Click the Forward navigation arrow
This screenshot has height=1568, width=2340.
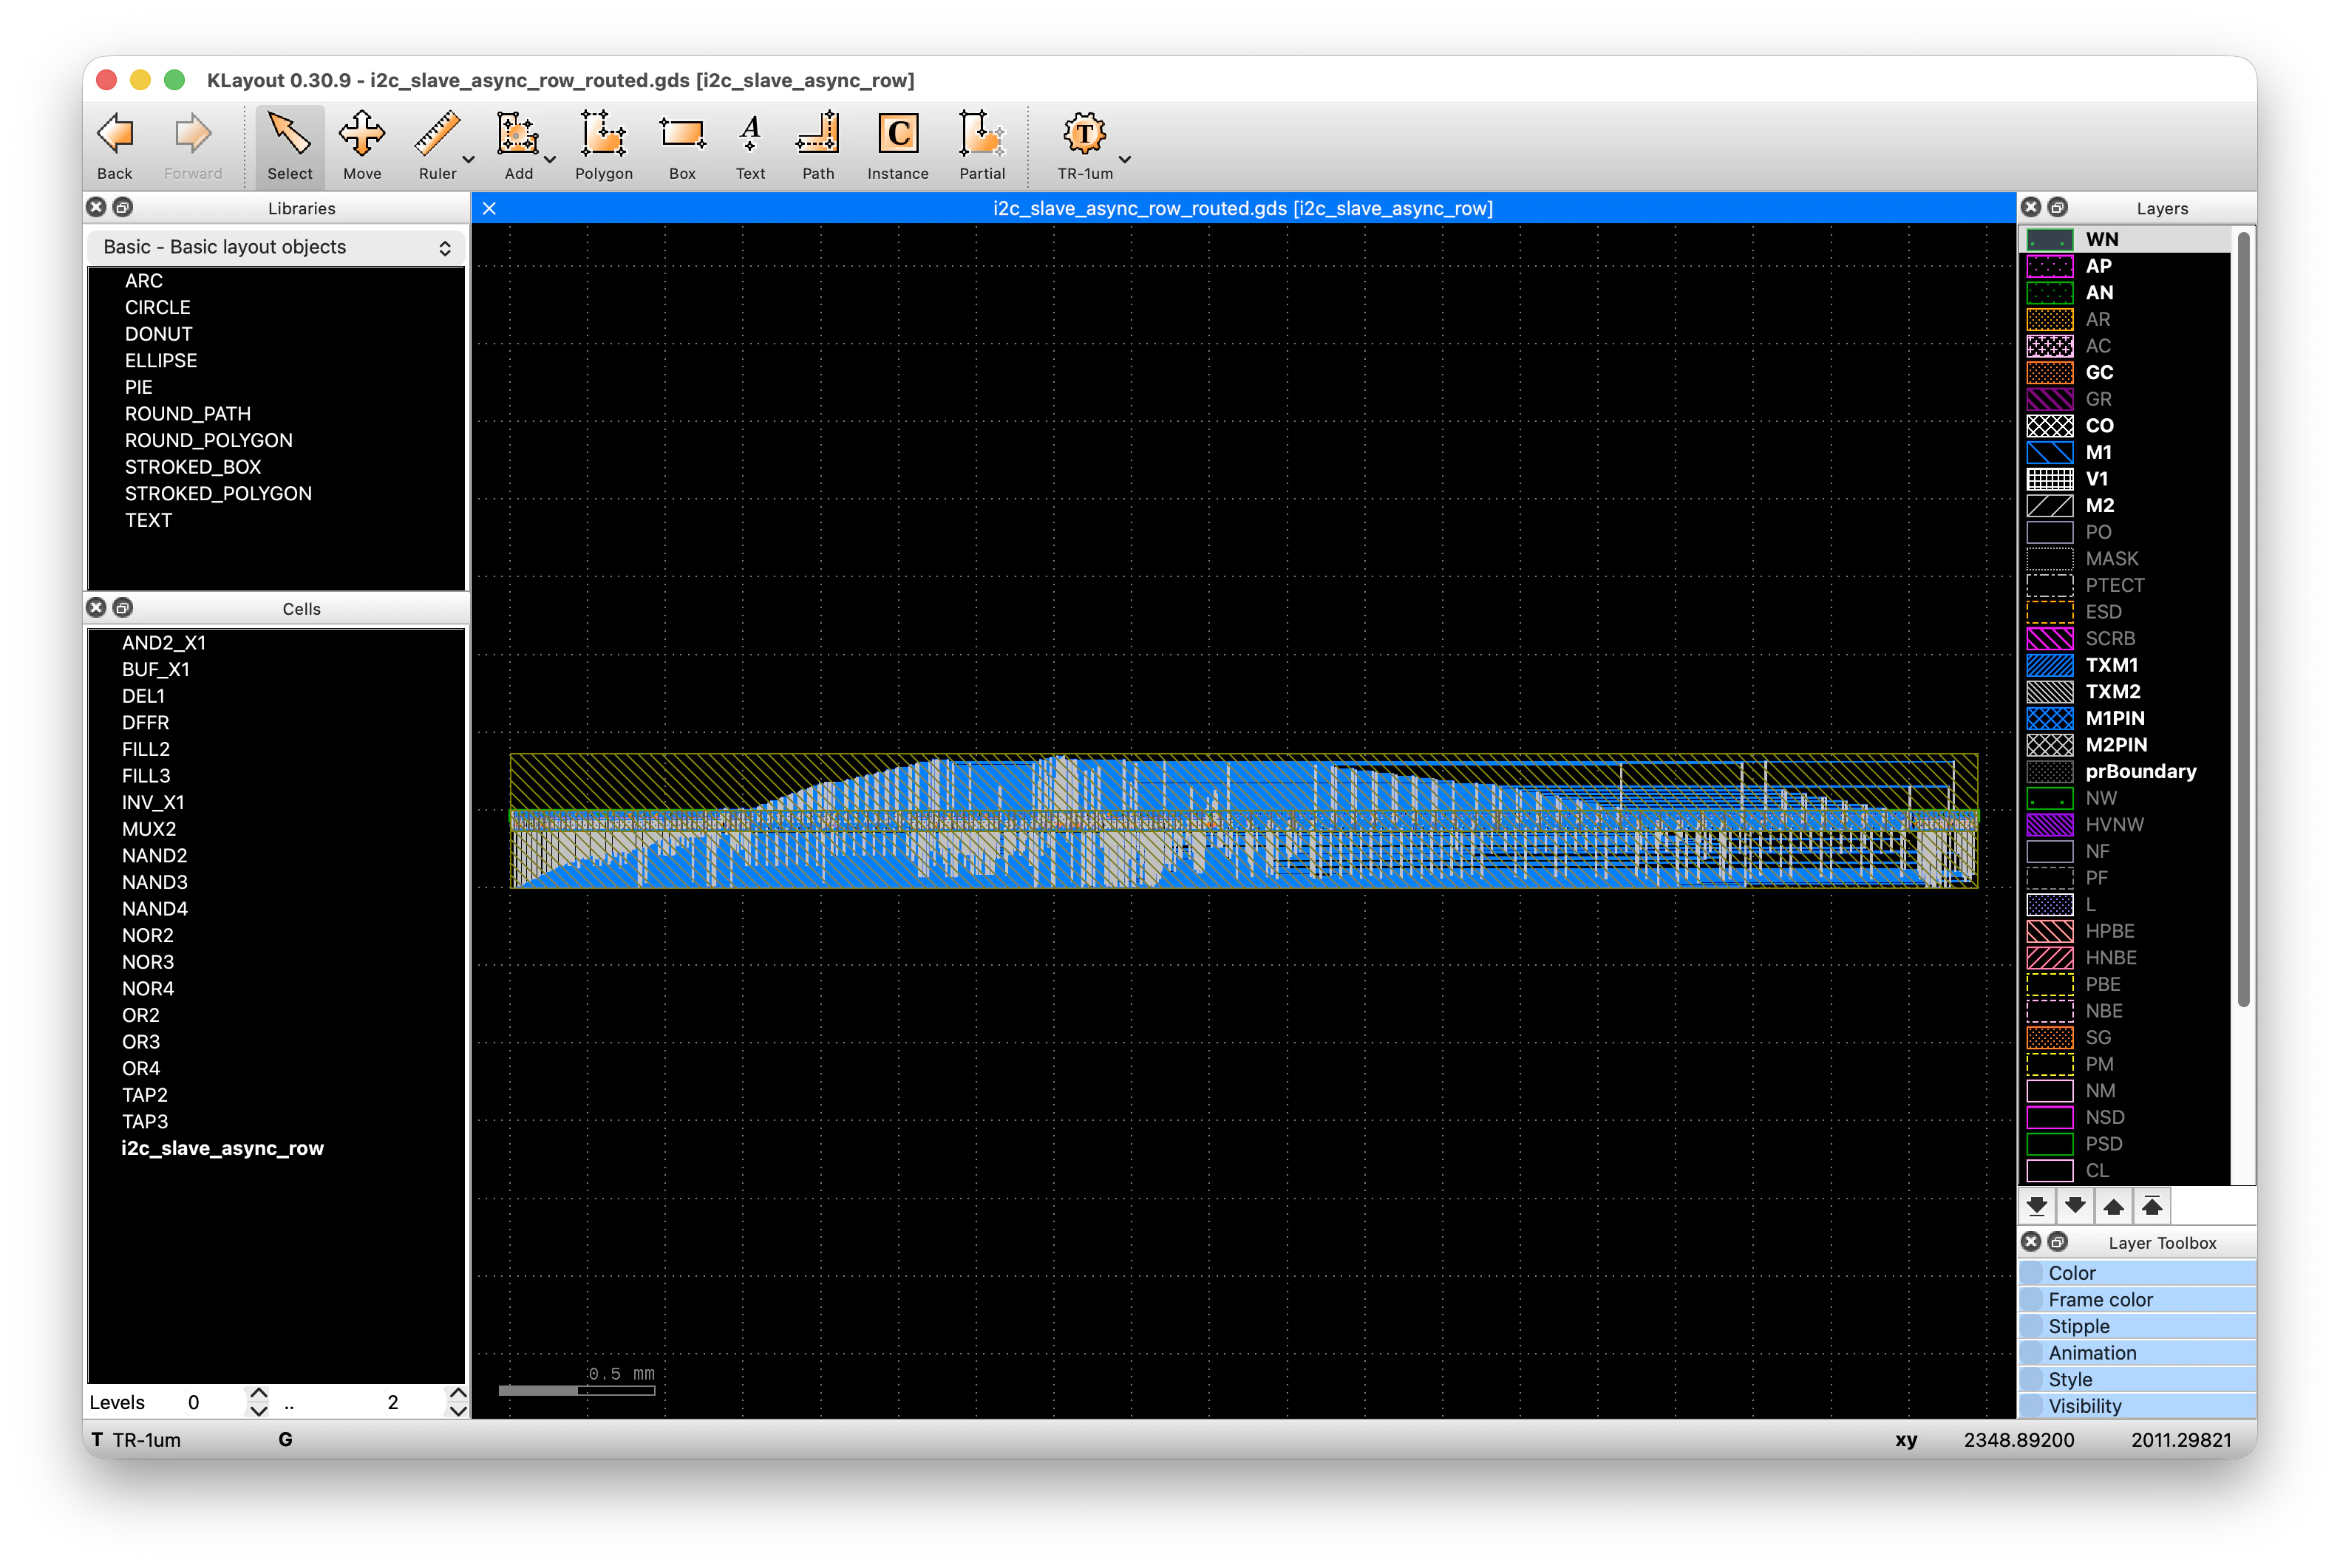point(193,146)
